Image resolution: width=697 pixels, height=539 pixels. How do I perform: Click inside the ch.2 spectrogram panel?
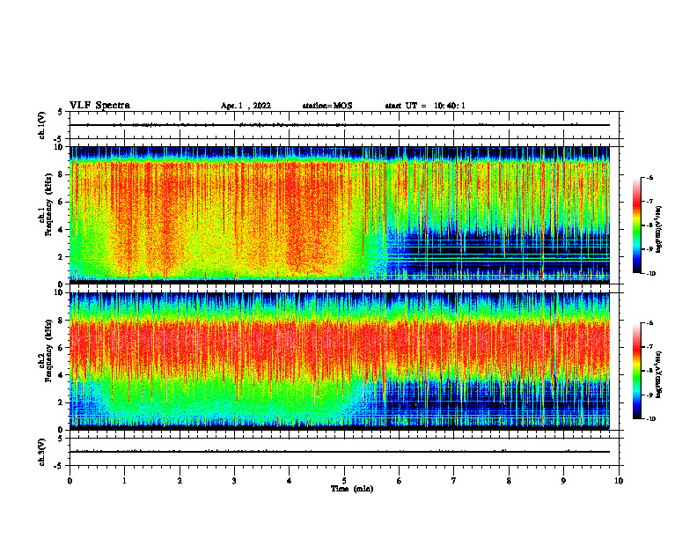pos(340,361)
